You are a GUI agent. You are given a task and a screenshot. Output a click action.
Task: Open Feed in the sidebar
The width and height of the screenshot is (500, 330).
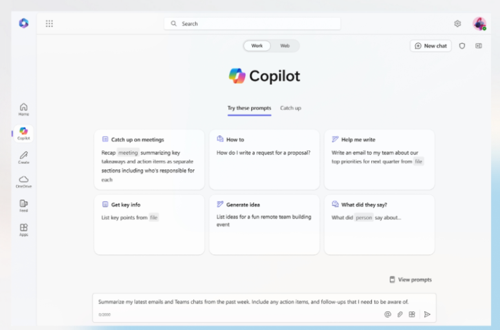(23, 206)
